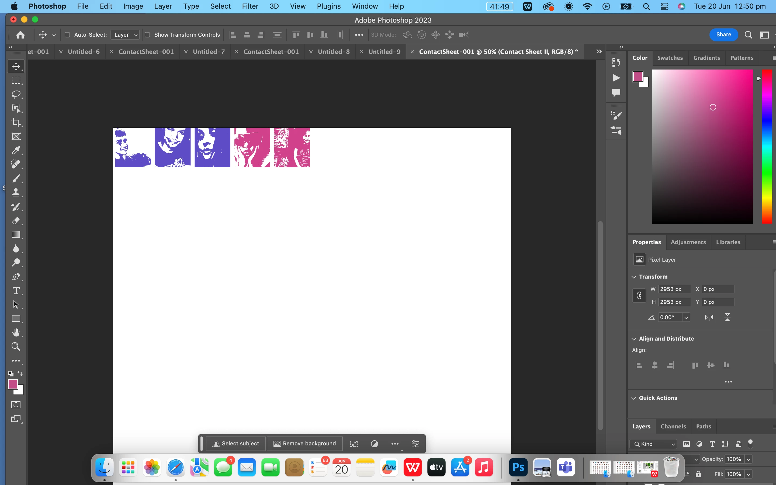Click the foreground color swatch in Color panel

pos(638,76)
